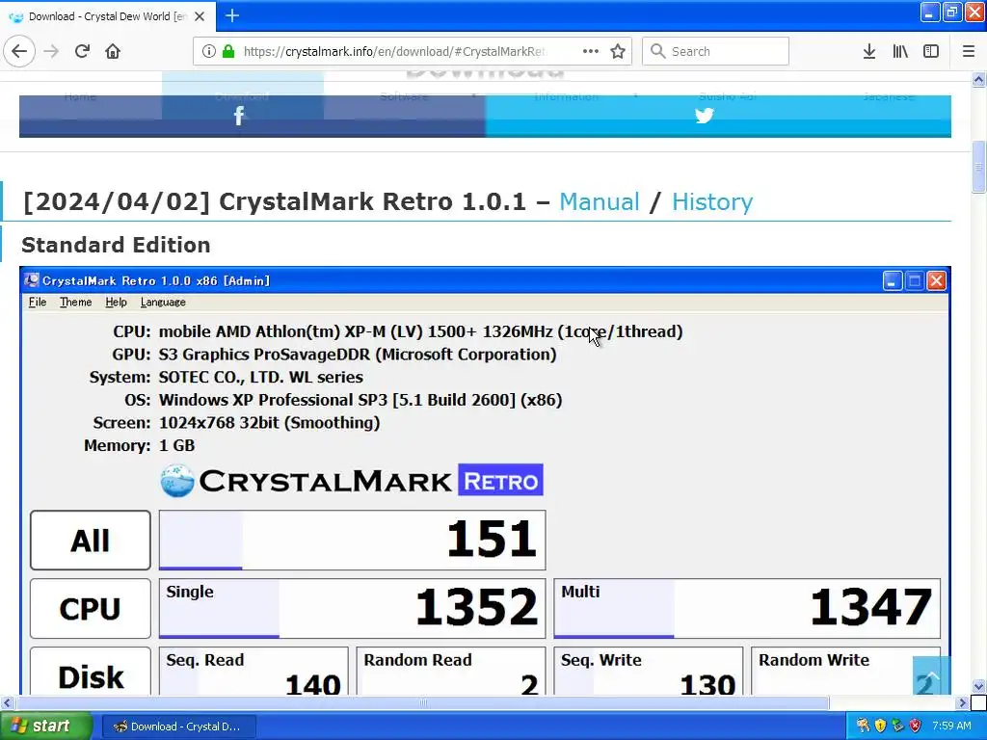Click the vertical scrollbar thumb
Viewport: 987px width, 740px height.
click(x=978, y=168)
